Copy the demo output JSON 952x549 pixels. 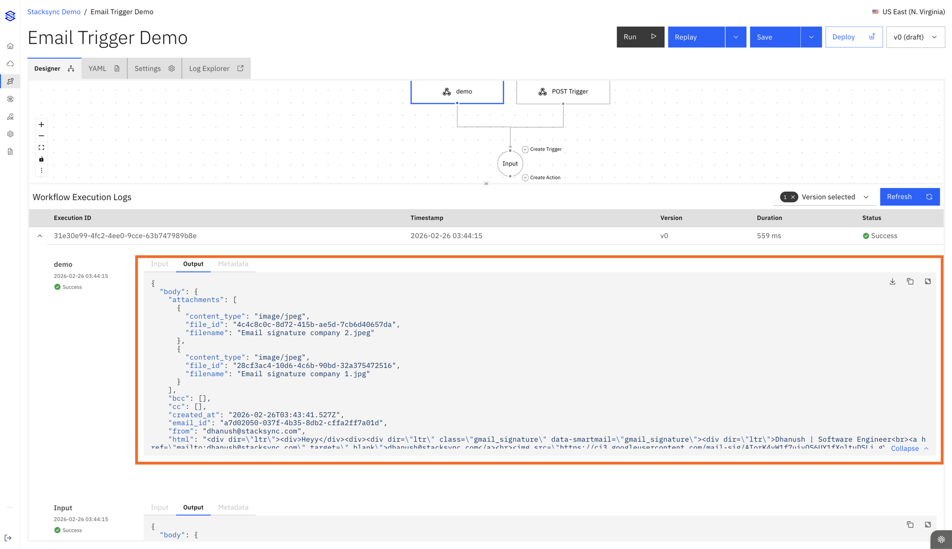pos(910,282)
